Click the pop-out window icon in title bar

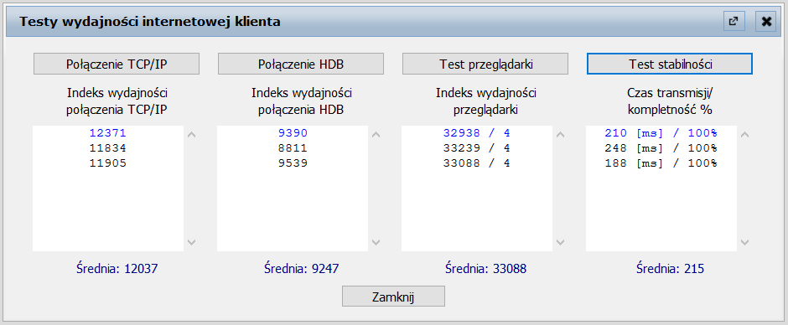(734, 22)
